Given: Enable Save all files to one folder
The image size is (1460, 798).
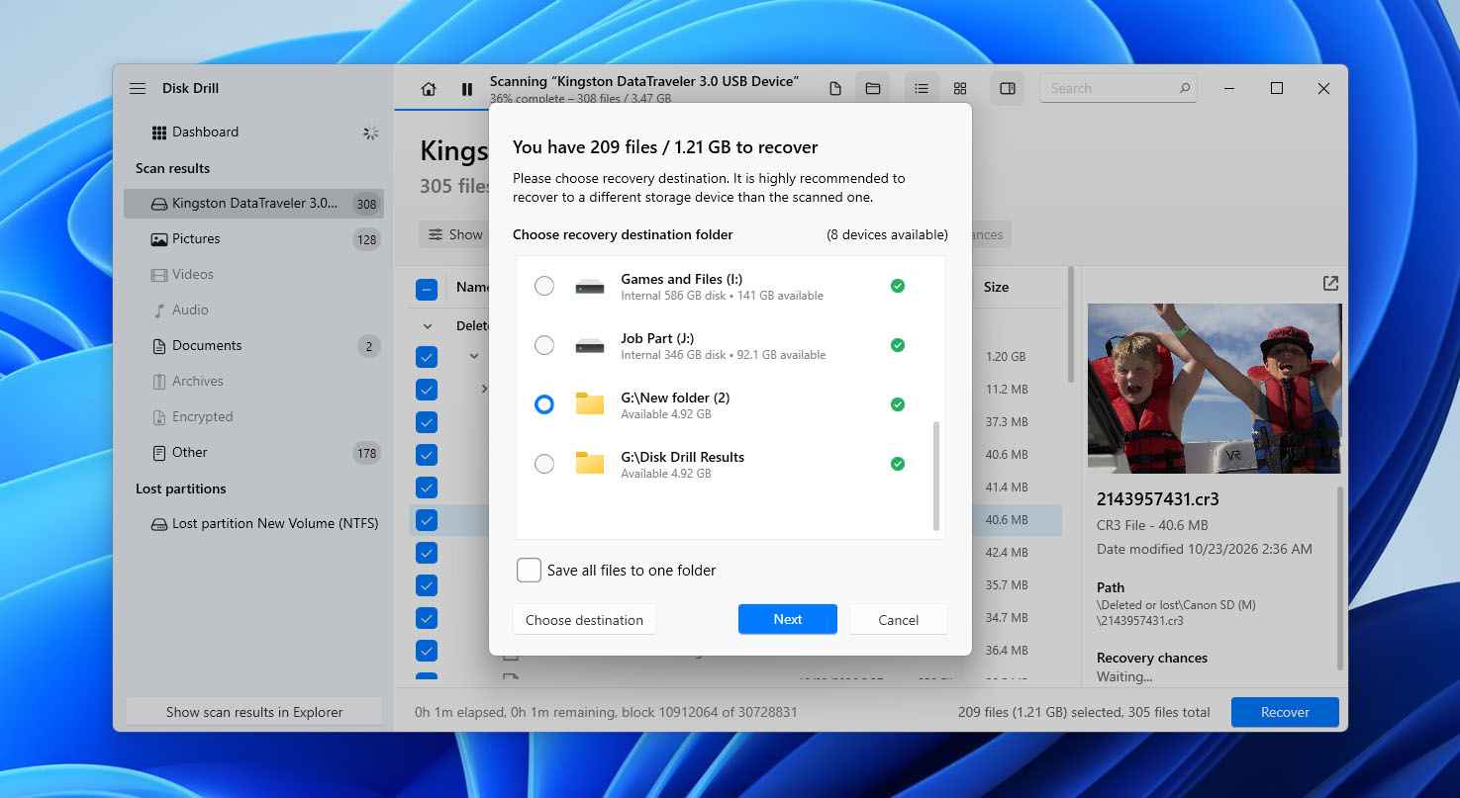Looking at the screenshot, I should point(529,571).
